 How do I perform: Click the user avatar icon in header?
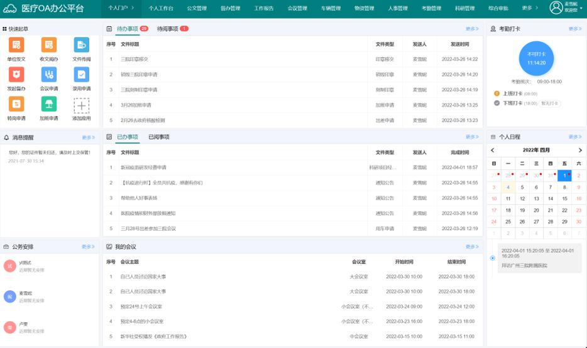[x=556, y=8]
